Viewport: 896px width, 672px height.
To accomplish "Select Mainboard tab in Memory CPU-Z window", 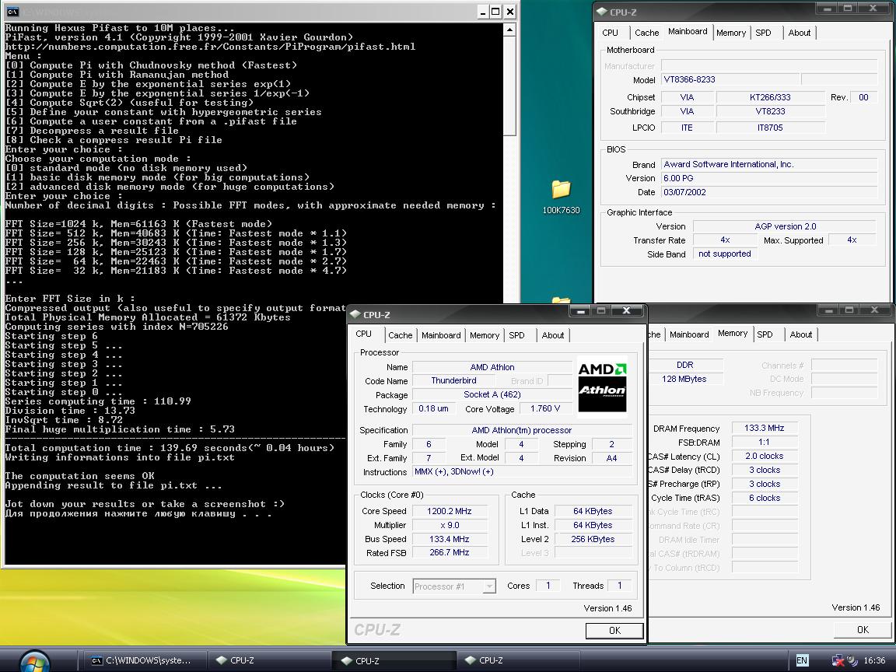I will tap(689, 334).
